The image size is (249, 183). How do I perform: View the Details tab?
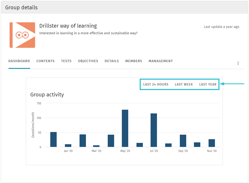pyautogui.click(x=112, y=61)
